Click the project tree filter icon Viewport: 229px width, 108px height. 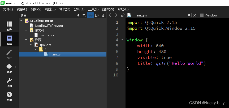pyautogui.click(x=84, y=15)
